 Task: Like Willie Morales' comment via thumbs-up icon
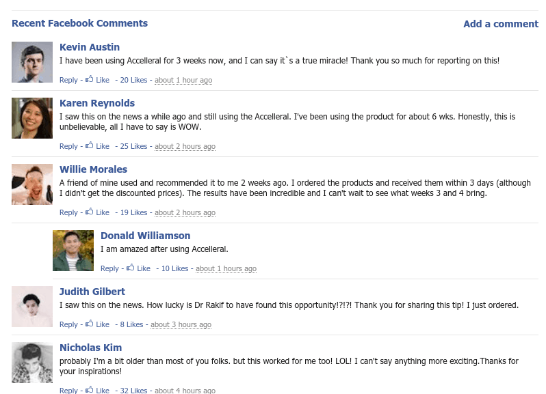[90, 212]
